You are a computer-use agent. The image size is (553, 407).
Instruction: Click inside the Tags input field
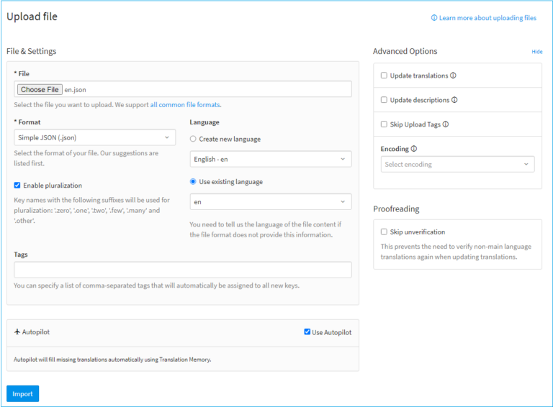183,270
